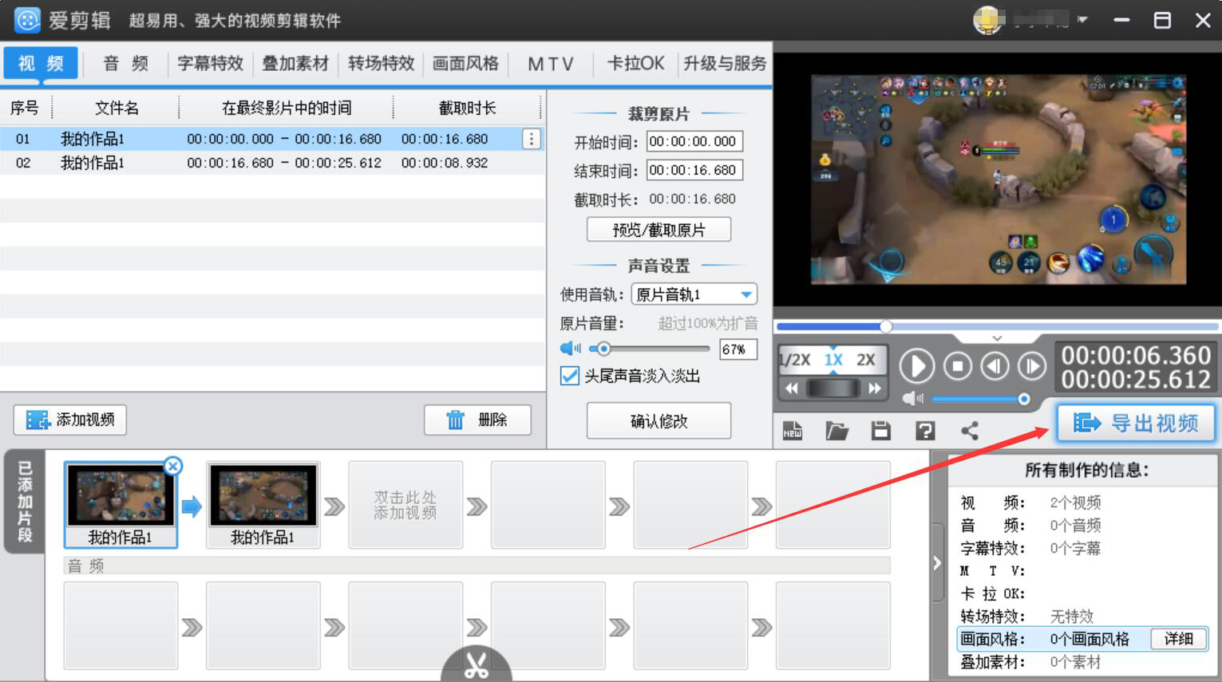This screenshot has width=1222, height=682.
Task: Adjust the preview volume slider
Action: click(980, 399)
